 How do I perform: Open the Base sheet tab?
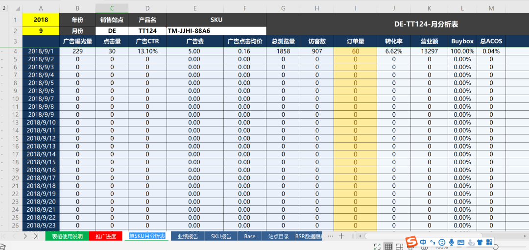tap(250, 236)
